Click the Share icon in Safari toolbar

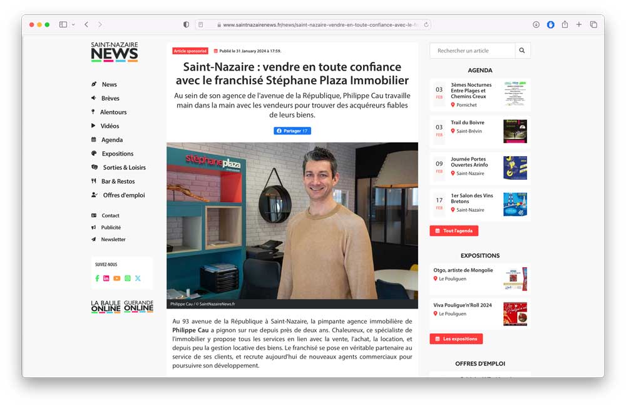tap(565, 24)
